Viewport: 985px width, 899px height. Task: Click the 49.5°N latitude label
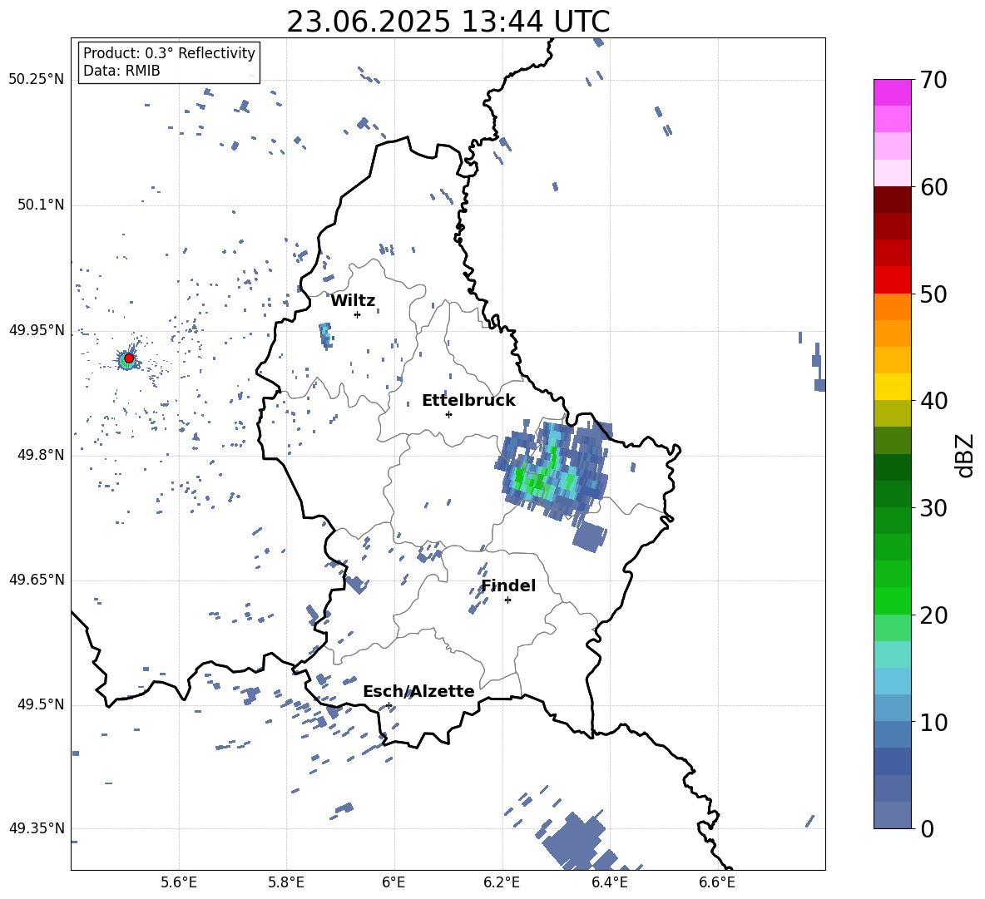click(x=40, y=704)
